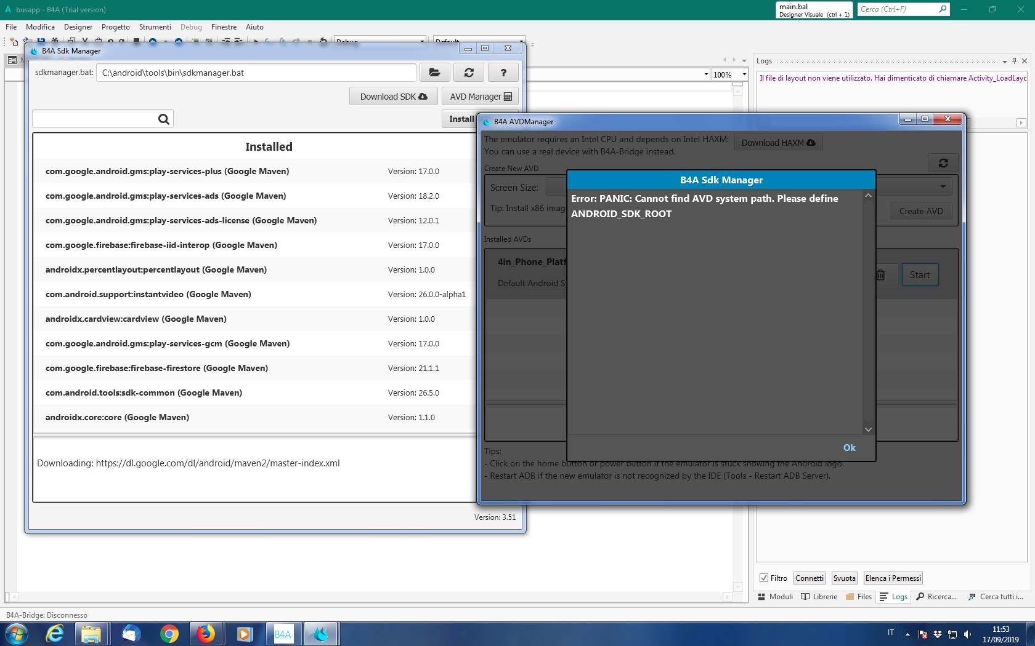Open SDK Manager help question mark
The width and height of the screenshot is (1035, 646).
(503, 73)
